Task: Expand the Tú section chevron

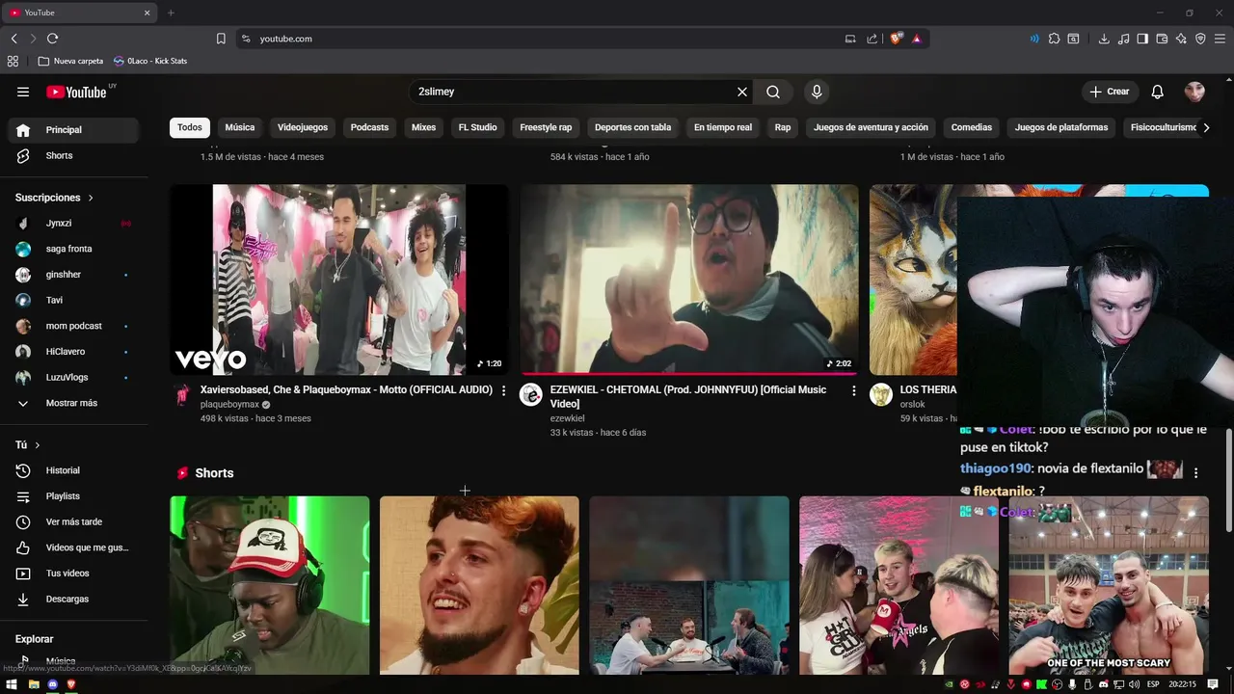Action: click(38, 445)
